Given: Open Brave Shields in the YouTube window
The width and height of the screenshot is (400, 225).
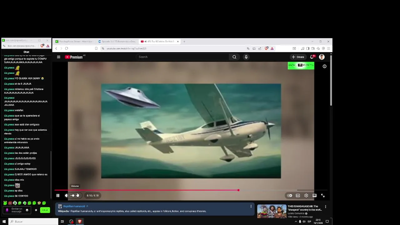Looking at the screenshot, I should click(266, 48).
